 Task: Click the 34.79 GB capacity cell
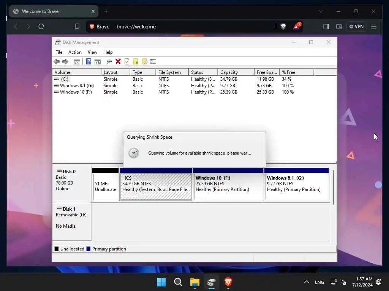point(229,79)
